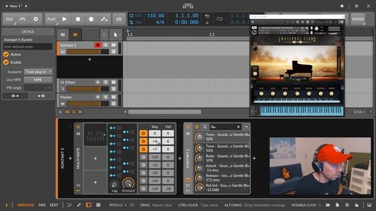Toggle the metronome icon
The width and height of the screenshot is (376, 211).
(x=207, y=22)
